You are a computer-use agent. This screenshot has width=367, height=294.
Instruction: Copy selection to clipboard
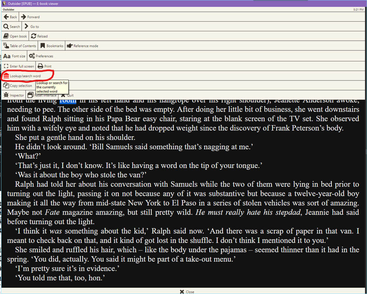pyautogui.click(x=18, y=85)
